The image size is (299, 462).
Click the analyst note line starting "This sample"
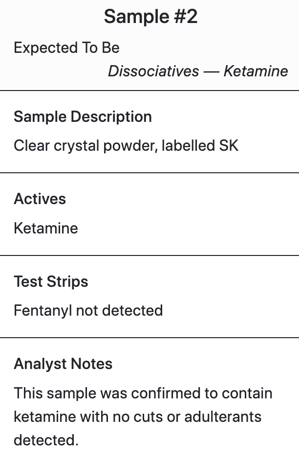pos(143,393)
